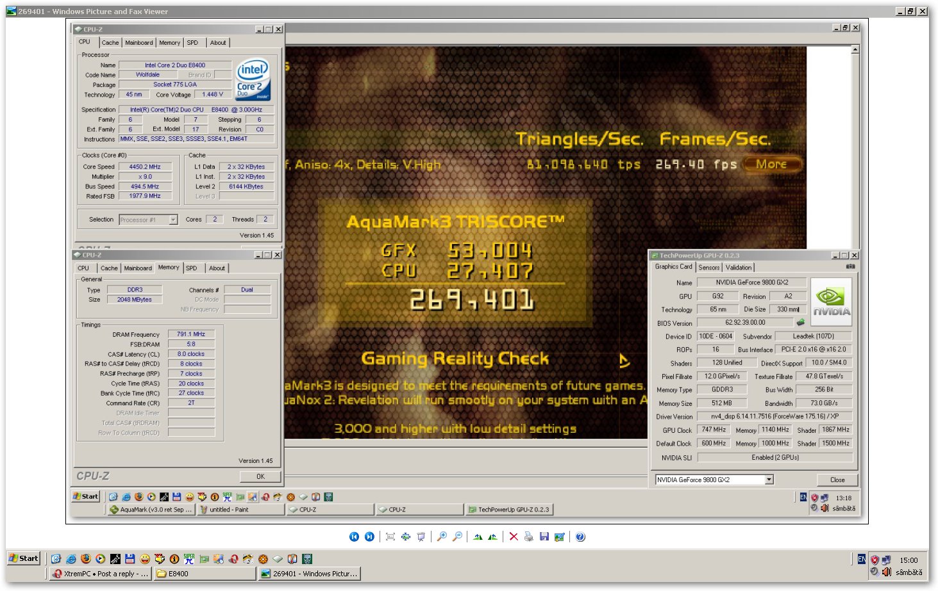Click the Copy To floppy disk icon in viewer toolbar
The width and height of the screenshot is (938, 591).
[544, 537]
